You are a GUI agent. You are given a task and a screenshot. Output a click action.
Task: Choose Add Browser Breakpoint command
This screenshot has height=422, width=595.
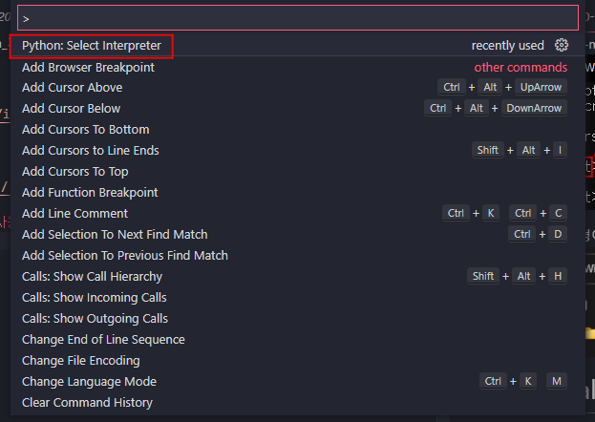point(88,67)
